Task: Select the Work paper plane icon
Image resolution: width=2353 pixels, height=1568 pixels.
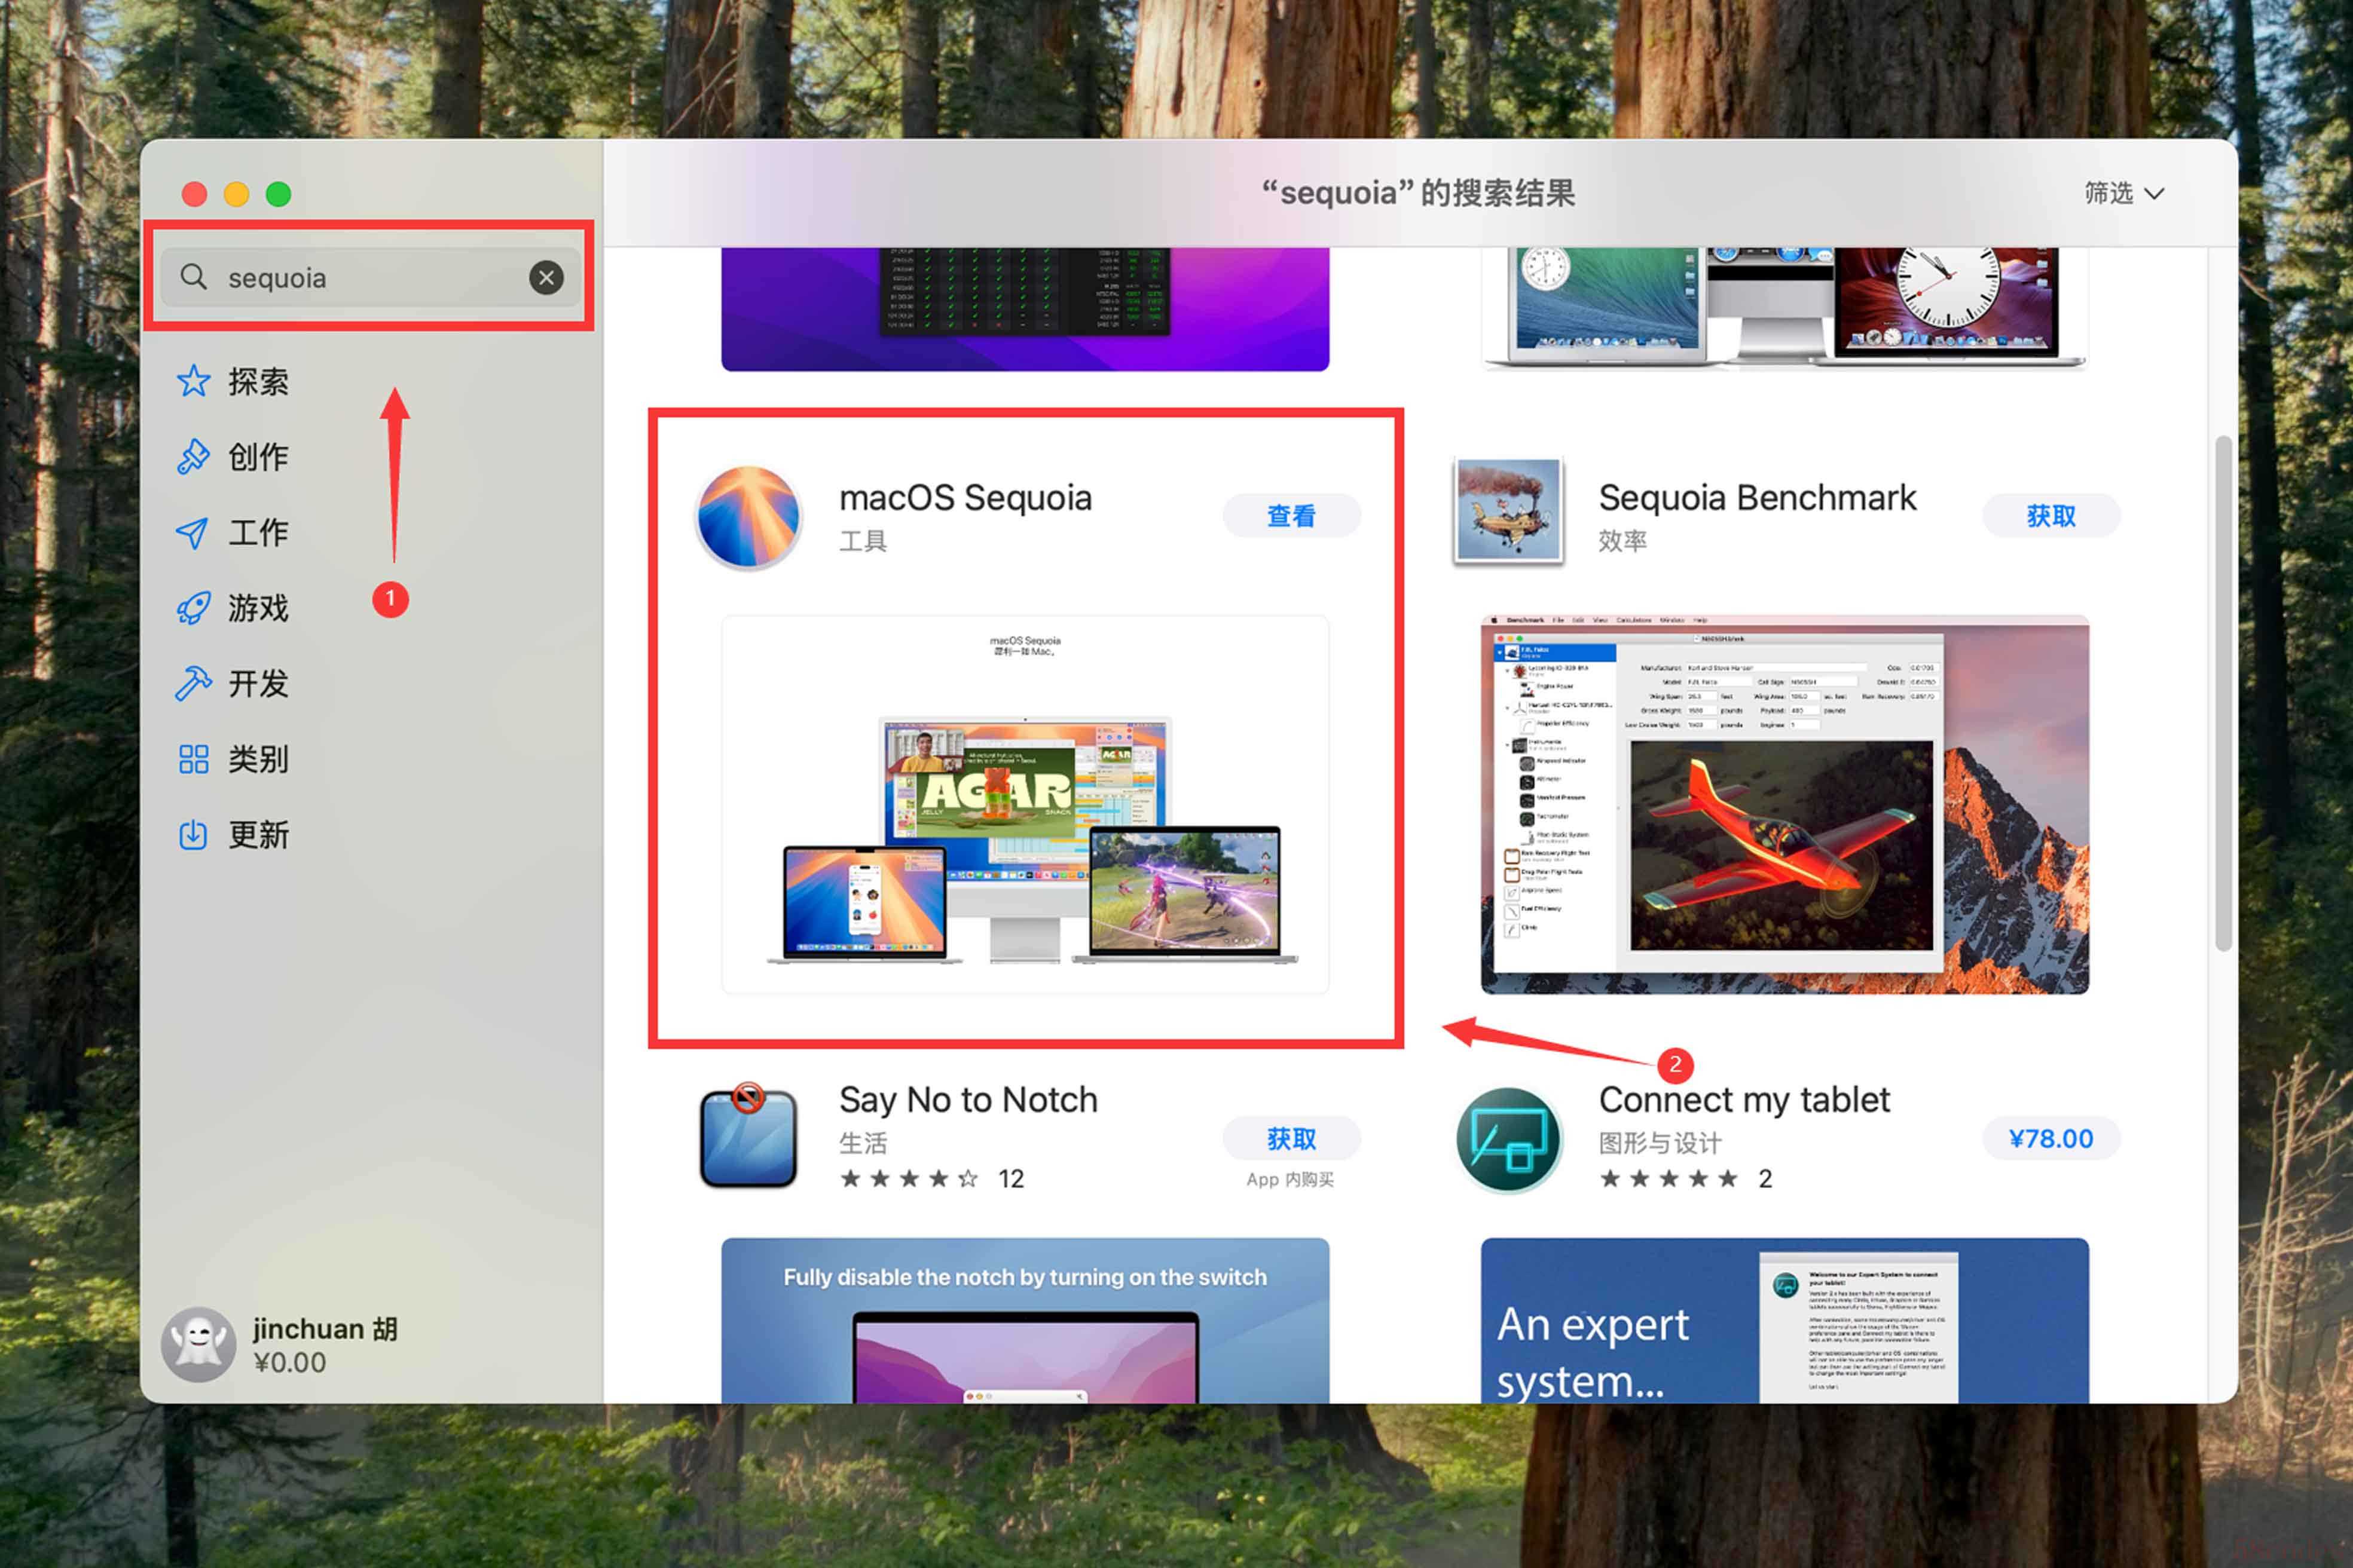Action: 193,532
